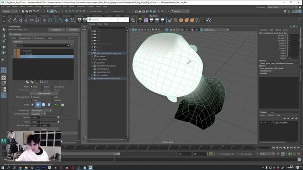This screenshot has height=170, width=303.
Task: Click the Select Geometry button
Action: coord(44,93)
